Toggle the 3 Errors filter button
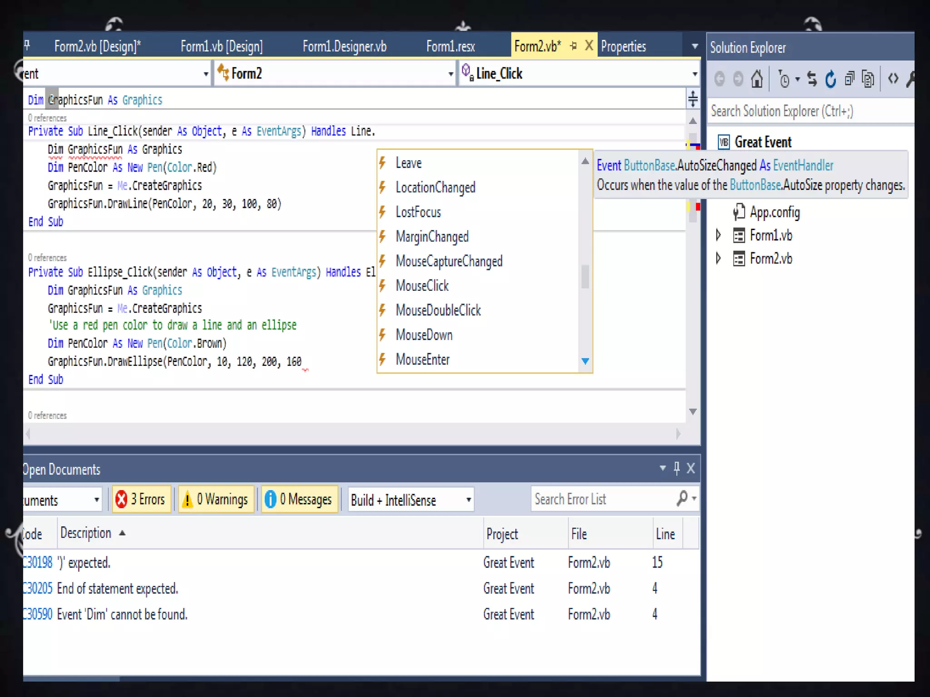The image size is (930, 697). pyautogui.click(x=141, y=499)
